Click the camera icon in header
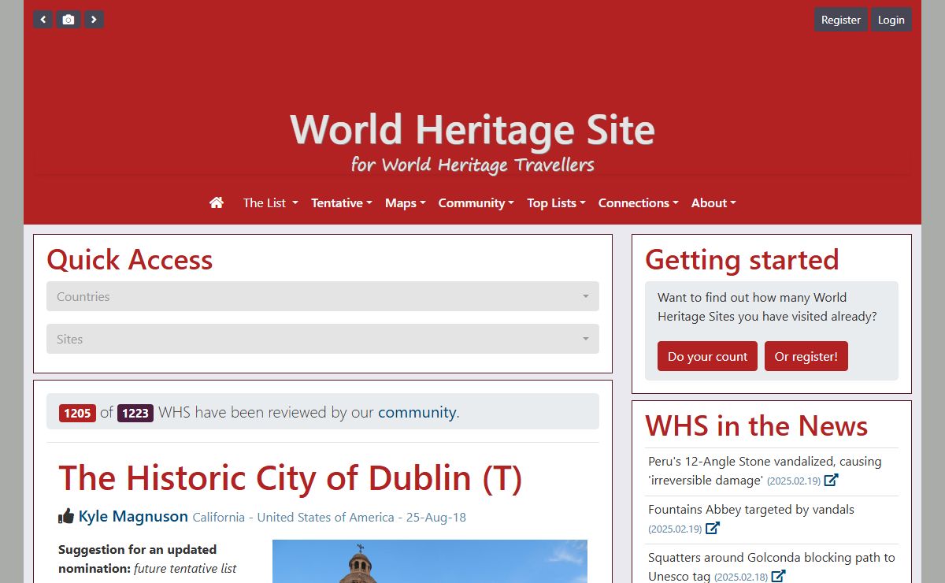The width and height of the screenshot is (945, 583). 69,19
